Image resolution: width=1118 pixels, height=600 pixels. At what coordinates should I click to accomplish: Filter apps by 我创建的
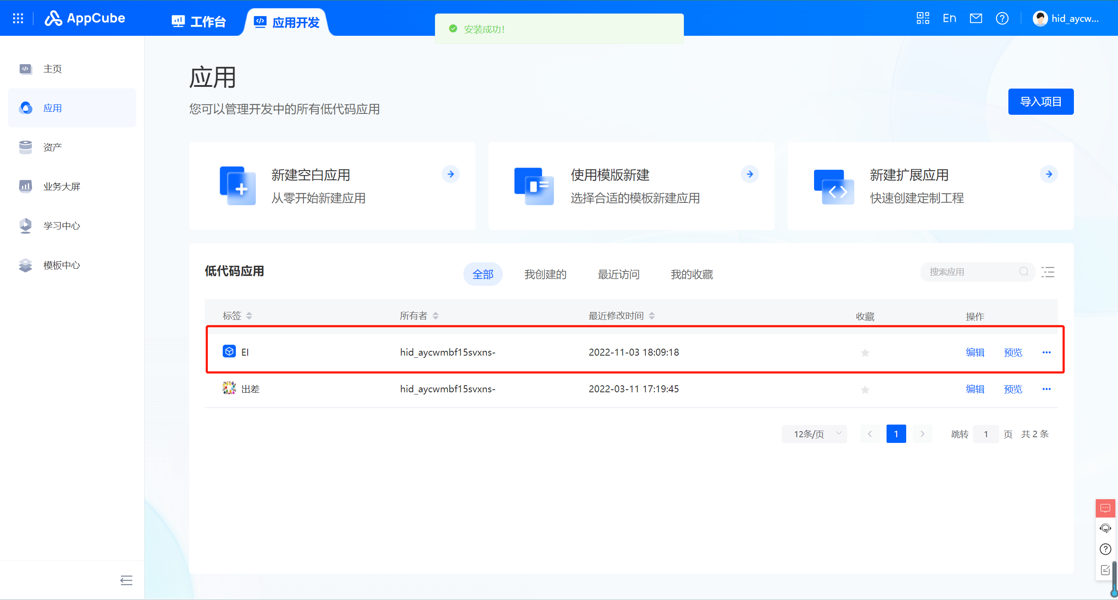pyautogui.click(x=545, y=274)
